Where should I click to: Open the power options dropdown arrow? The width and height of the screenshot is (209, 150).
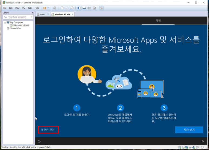click(48, 8)
